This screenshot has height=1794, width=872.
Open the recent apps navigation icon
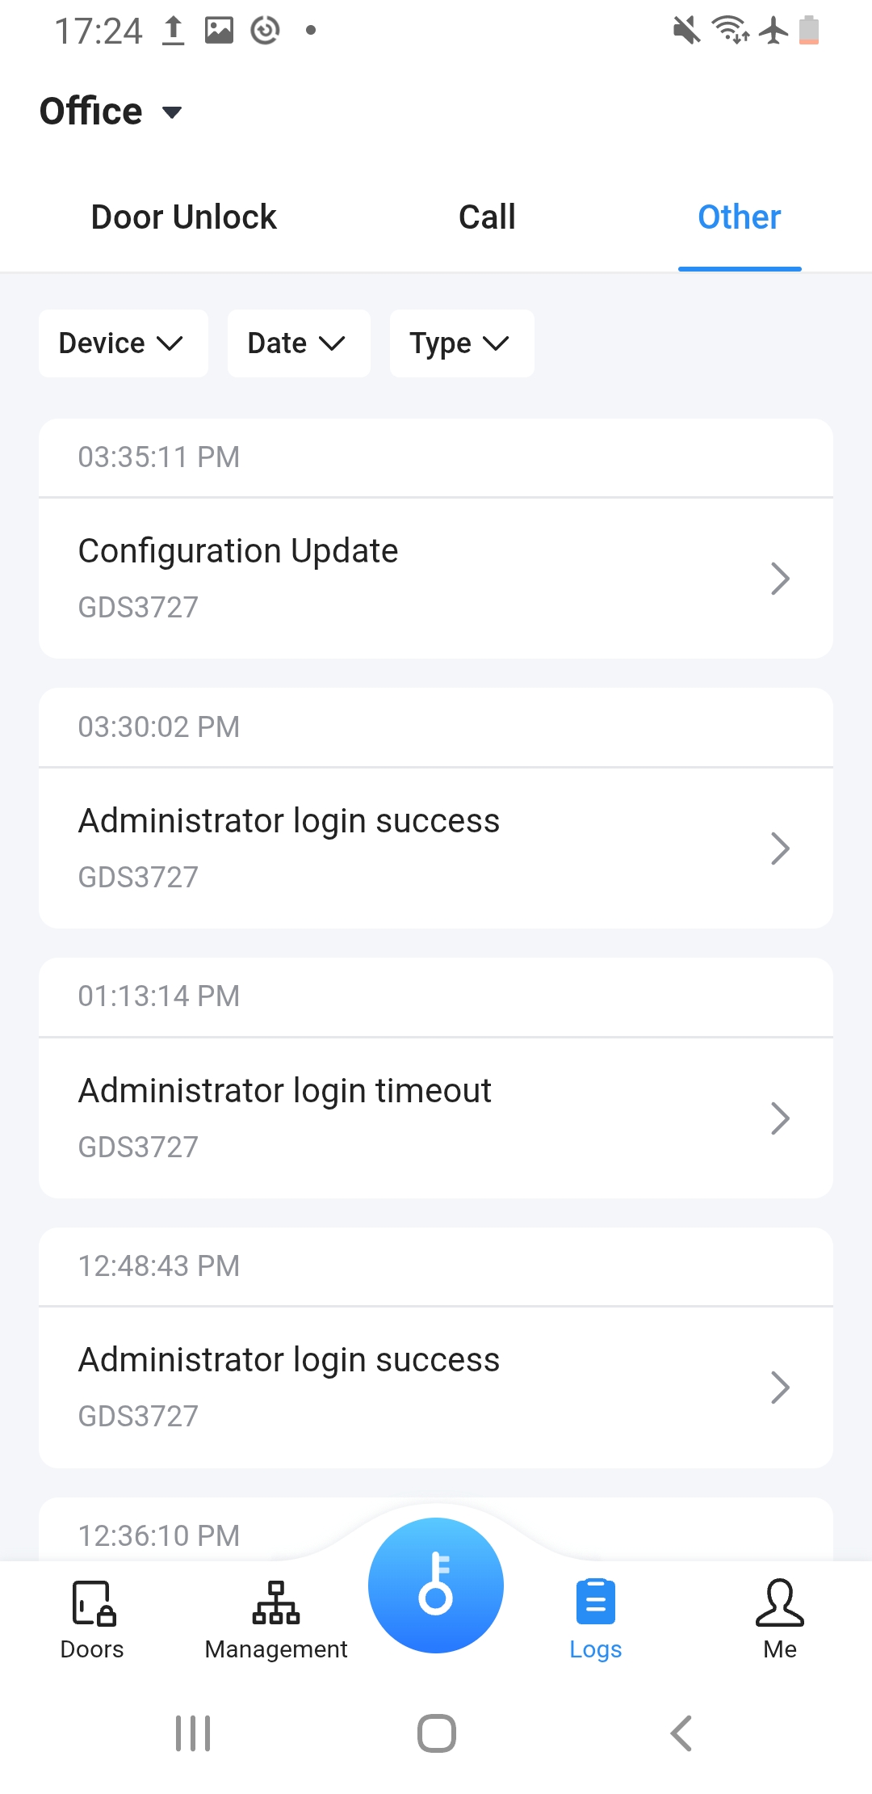[193, 1733]
